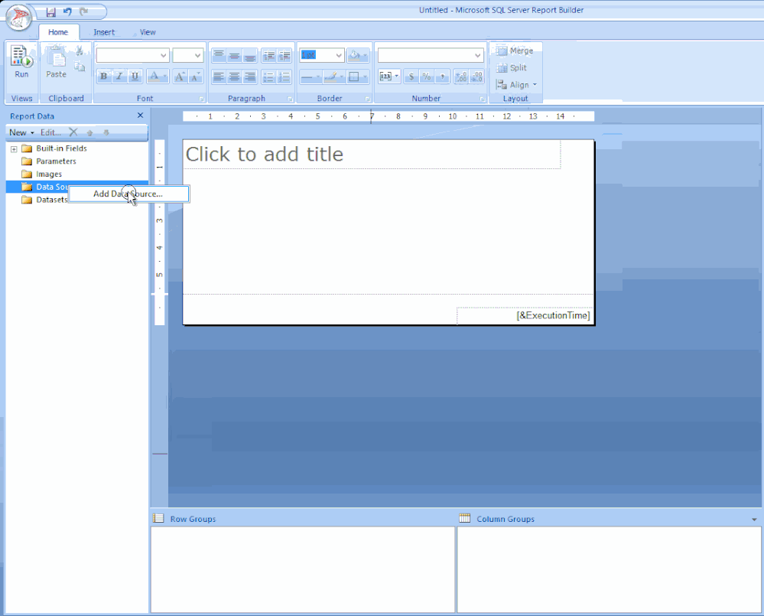Screen dimensions: 764x616
Task: Align text right
Action: (x=250, y=77)
